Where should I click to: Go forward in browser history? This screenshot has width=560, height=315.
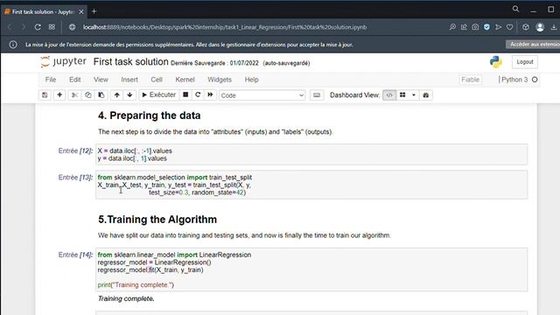pos(24,27)
